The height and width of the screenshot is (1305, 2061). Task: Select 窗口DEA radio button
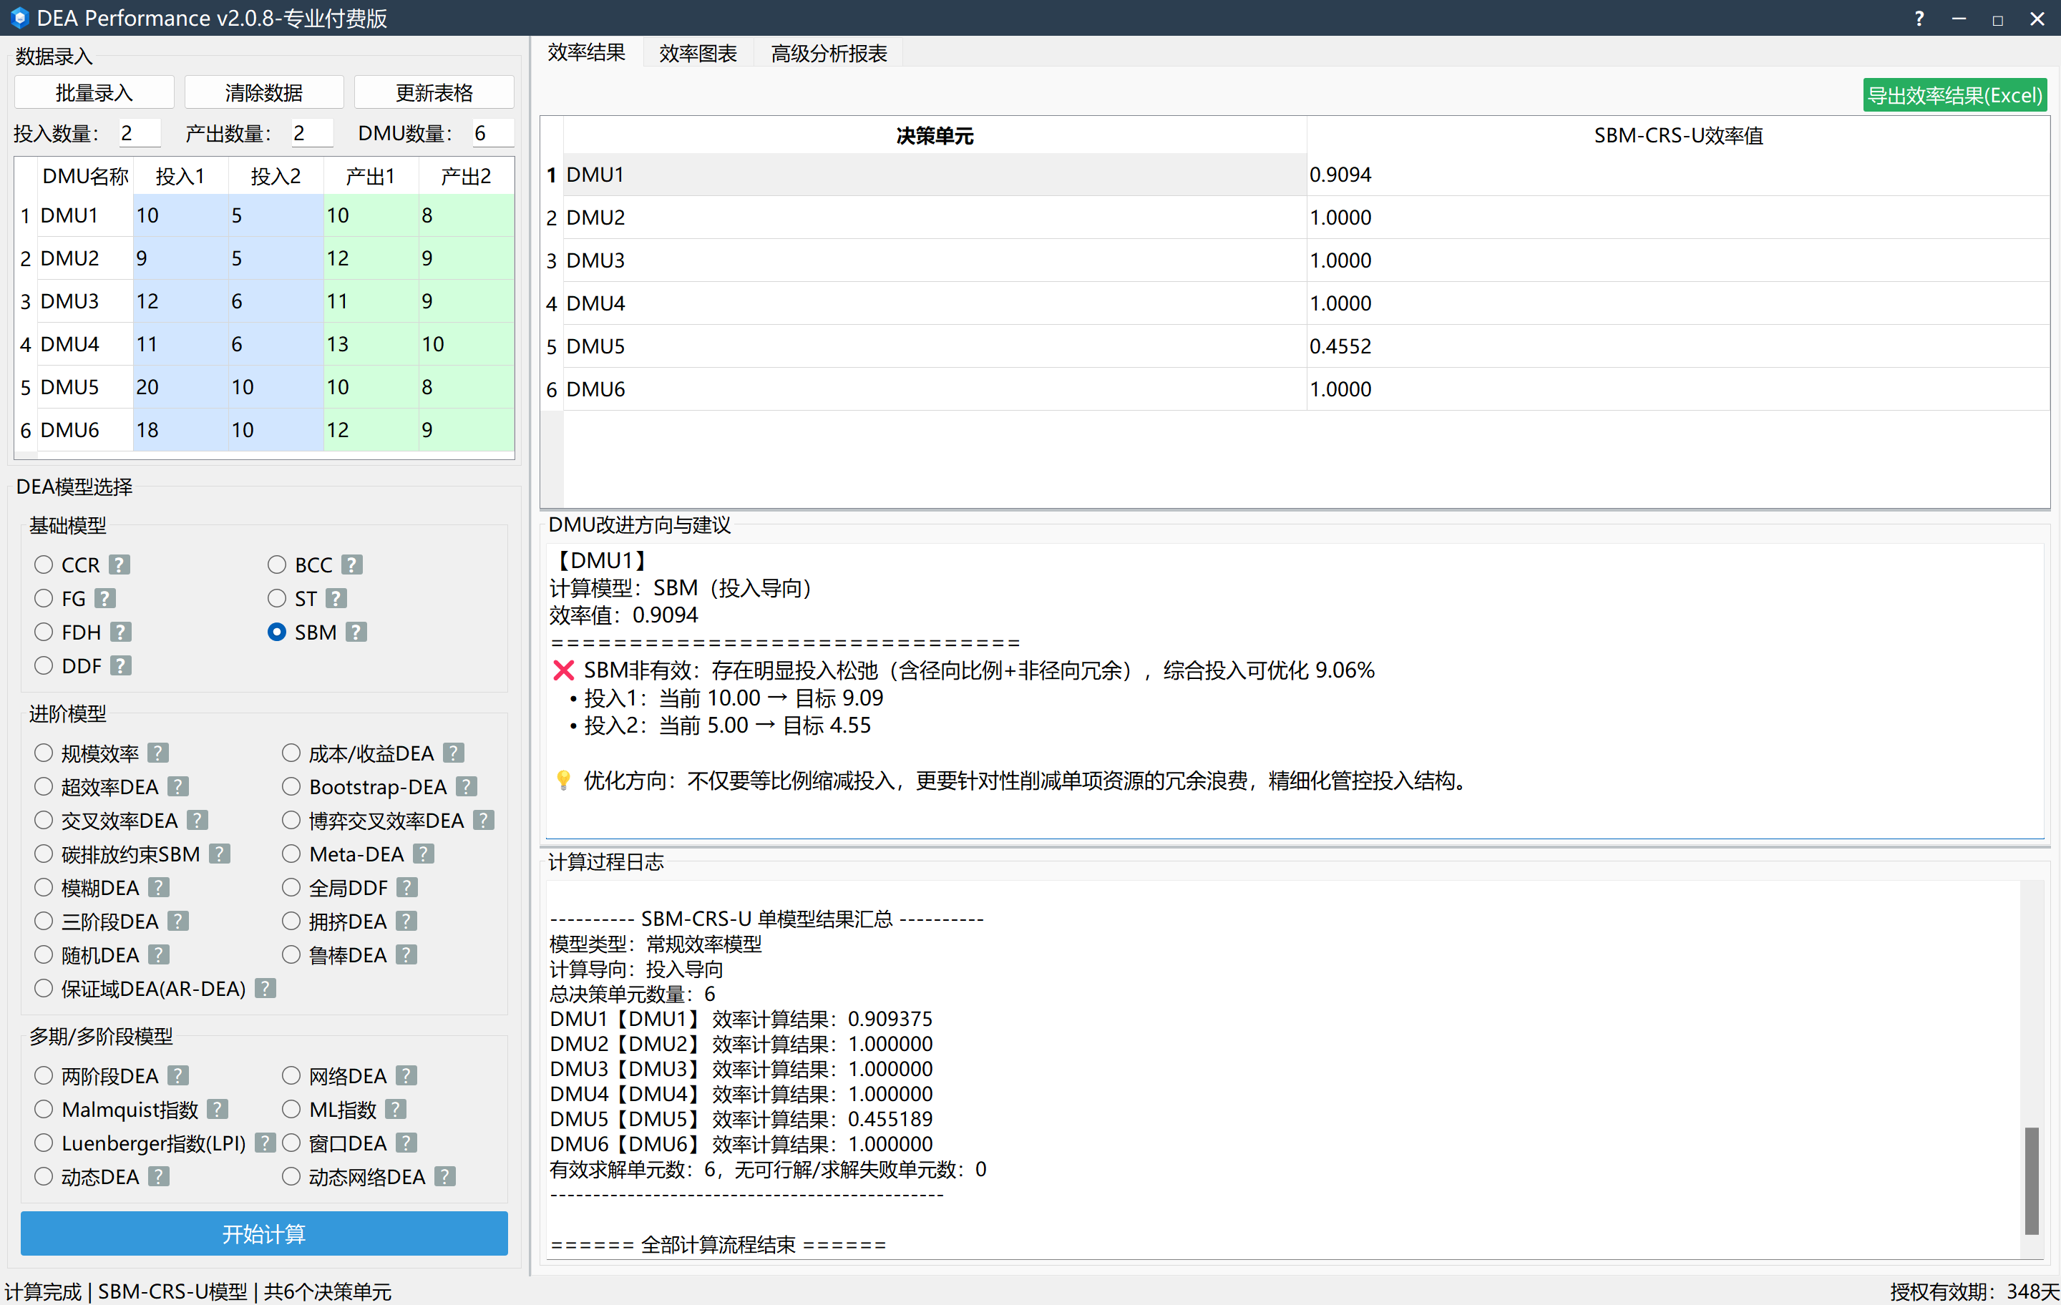(x=291, y=1143)
